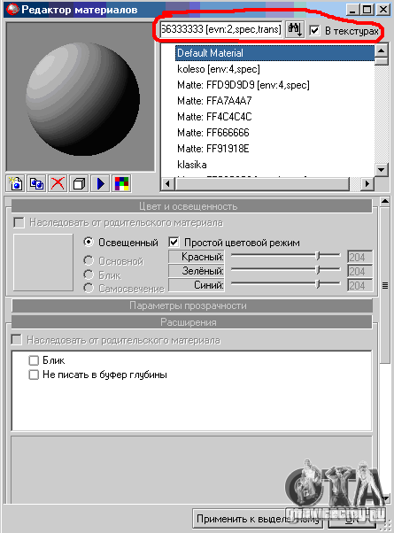Select 'Matte: FFA7A4A7' material
The height and width of the screenshot is (533, 394).
tap(214, 101)
